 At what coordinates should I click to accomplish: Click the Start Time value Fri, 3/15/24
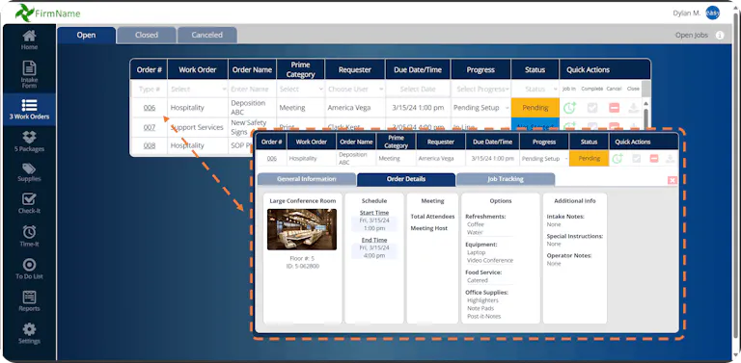(x=374, y=220)
